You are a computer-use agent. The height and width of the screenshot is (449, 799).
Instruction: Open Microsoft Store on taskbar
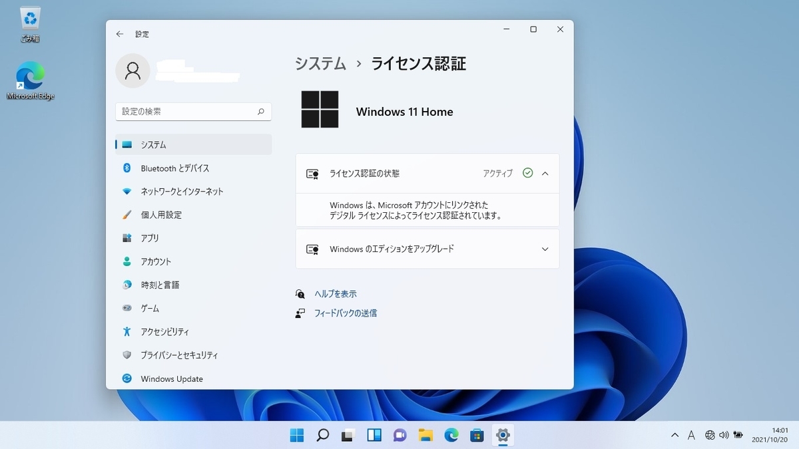click(477, 435)
